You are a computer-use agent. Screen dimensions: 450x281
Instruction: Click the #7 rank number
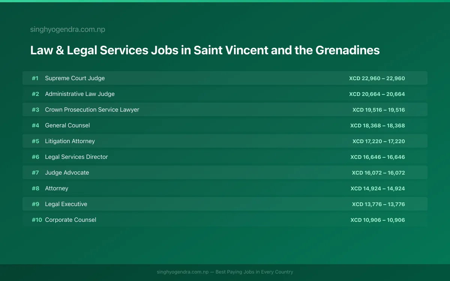pos(35,173)
